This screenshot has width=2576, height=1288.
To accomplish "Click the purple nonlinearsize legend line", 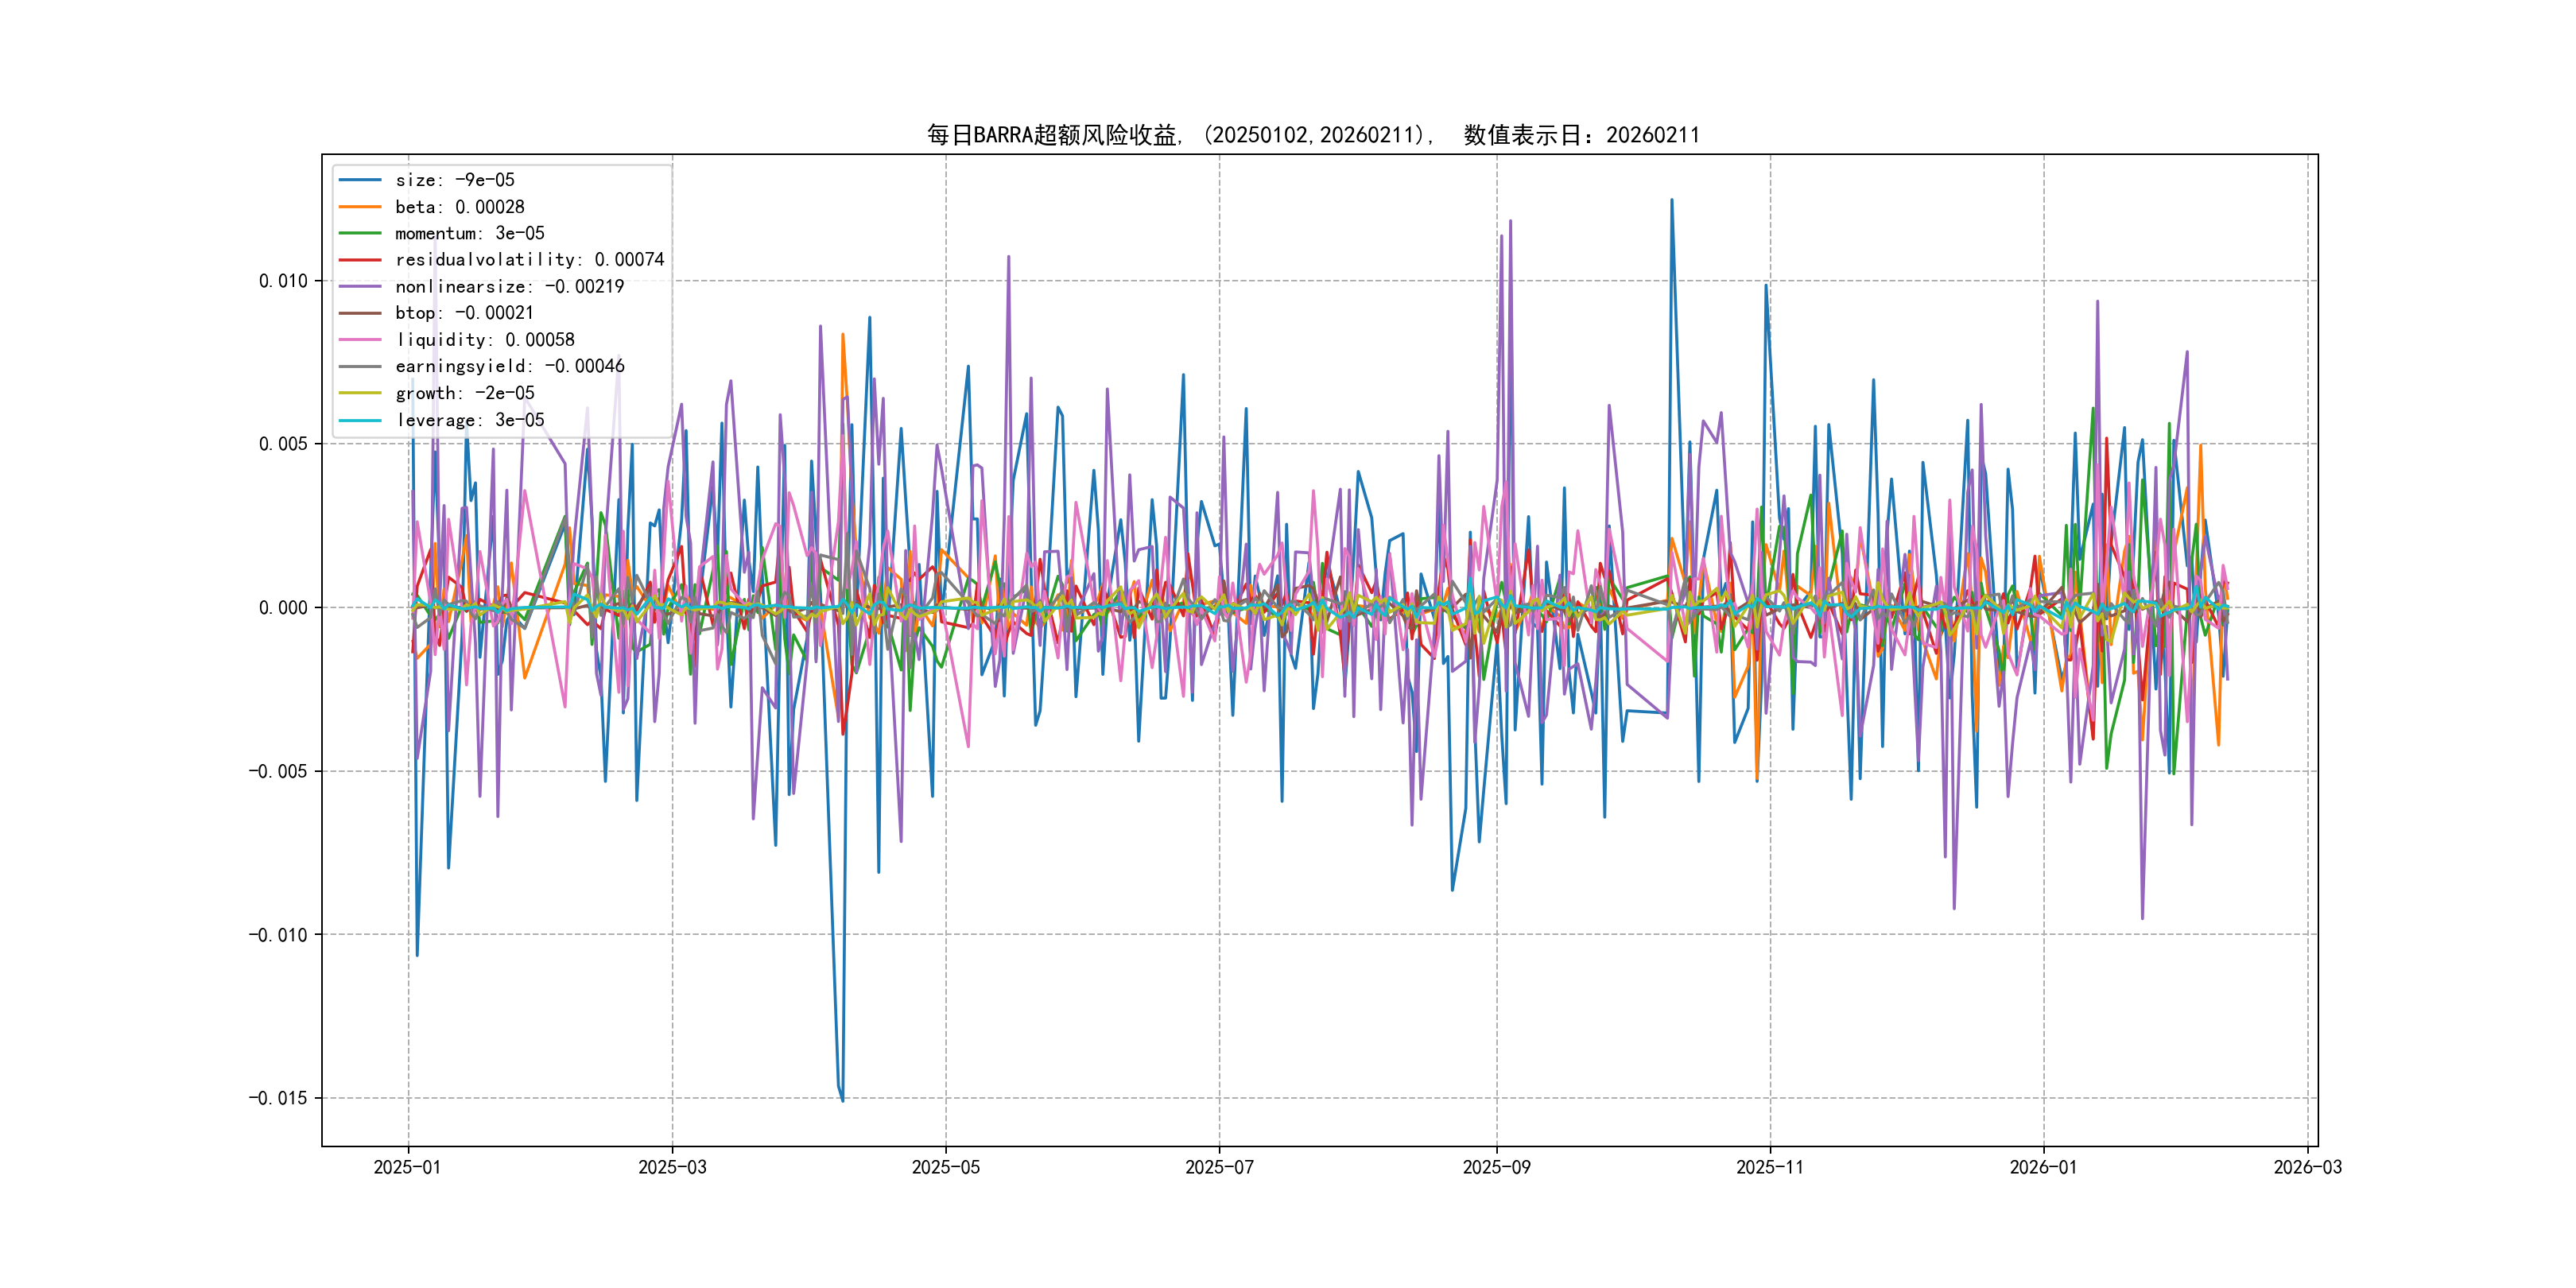I will 360,287.
